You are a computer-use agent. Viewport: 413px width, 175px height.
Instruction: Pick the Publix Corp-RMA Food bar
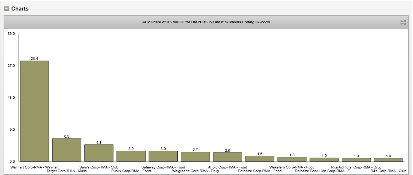click(131, 156)
